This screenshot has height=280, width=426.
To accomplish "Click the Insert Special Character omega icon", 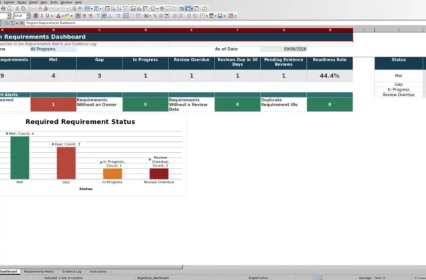I will click(153, 9).
